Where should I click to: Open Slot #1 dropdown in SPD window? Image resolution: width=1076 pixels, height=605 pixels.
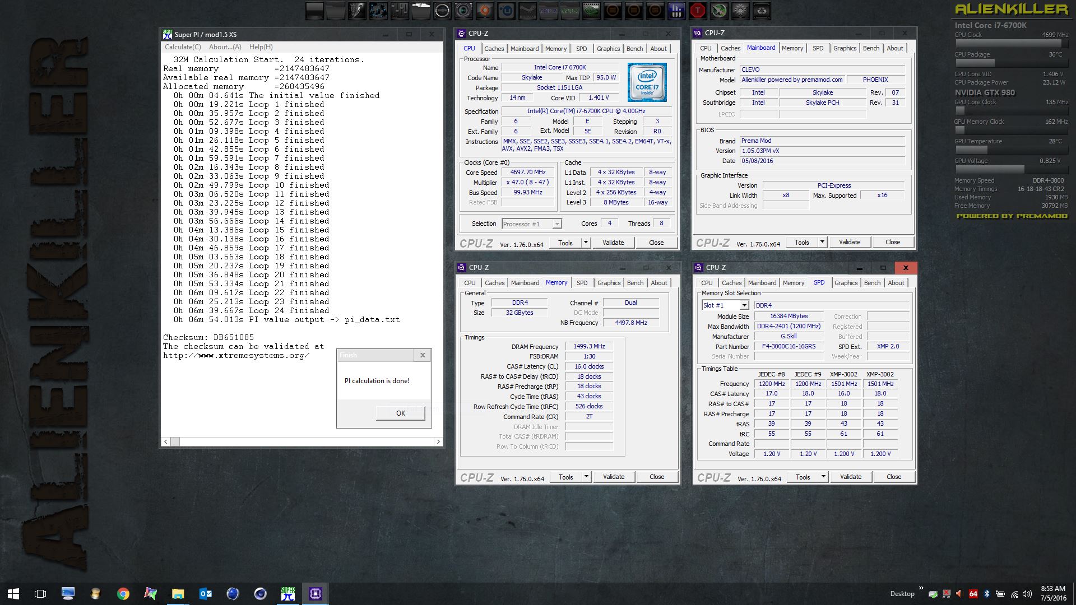click(x=744, y=305)
